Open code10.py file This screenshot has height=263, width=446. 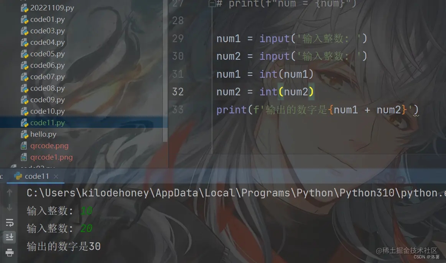[x=48, y=111]
